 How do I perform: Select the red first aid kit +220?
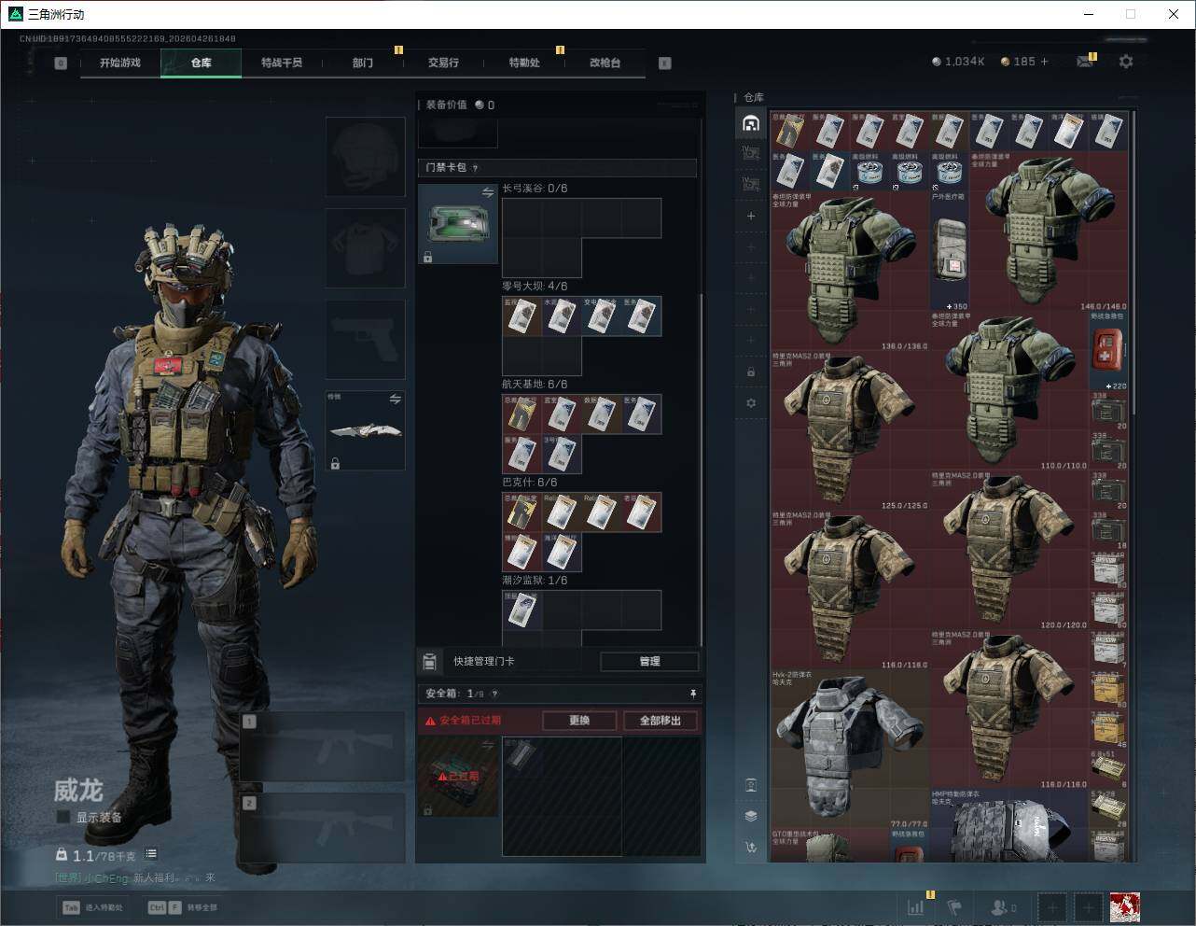tap(1108, 351)
